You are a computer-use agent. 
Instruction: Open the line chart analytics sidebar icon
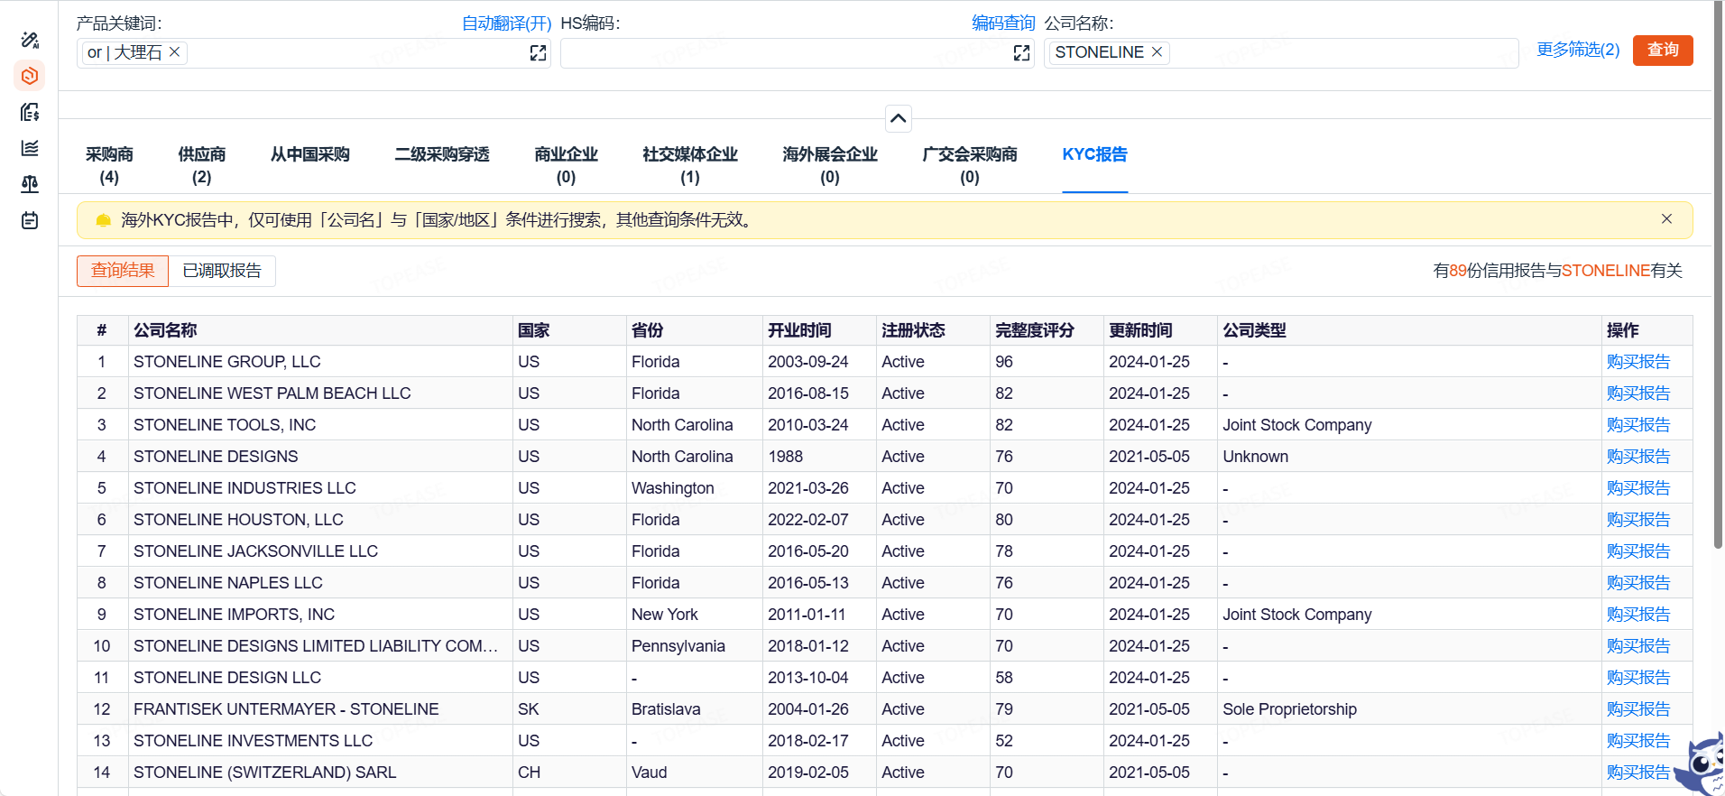pyautogui.click(x=30, y=148)
